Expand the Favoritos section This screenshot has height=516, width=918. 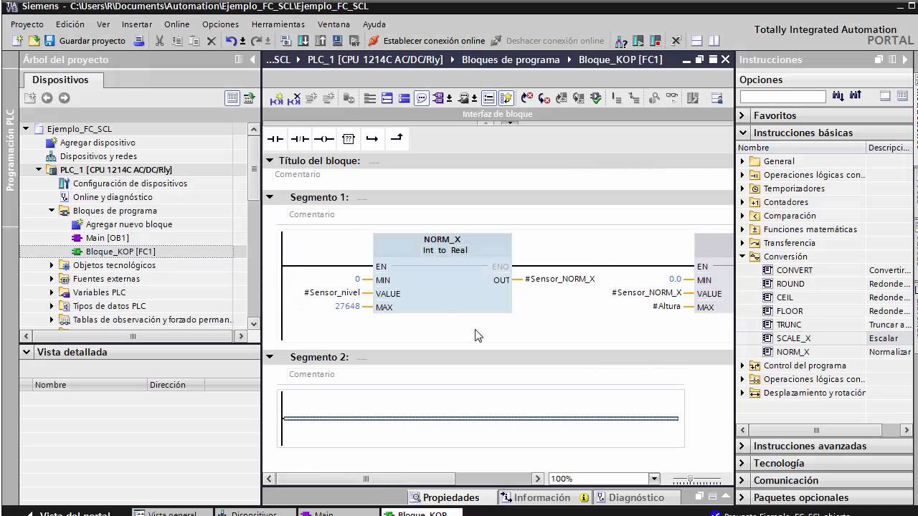(743, 115)
